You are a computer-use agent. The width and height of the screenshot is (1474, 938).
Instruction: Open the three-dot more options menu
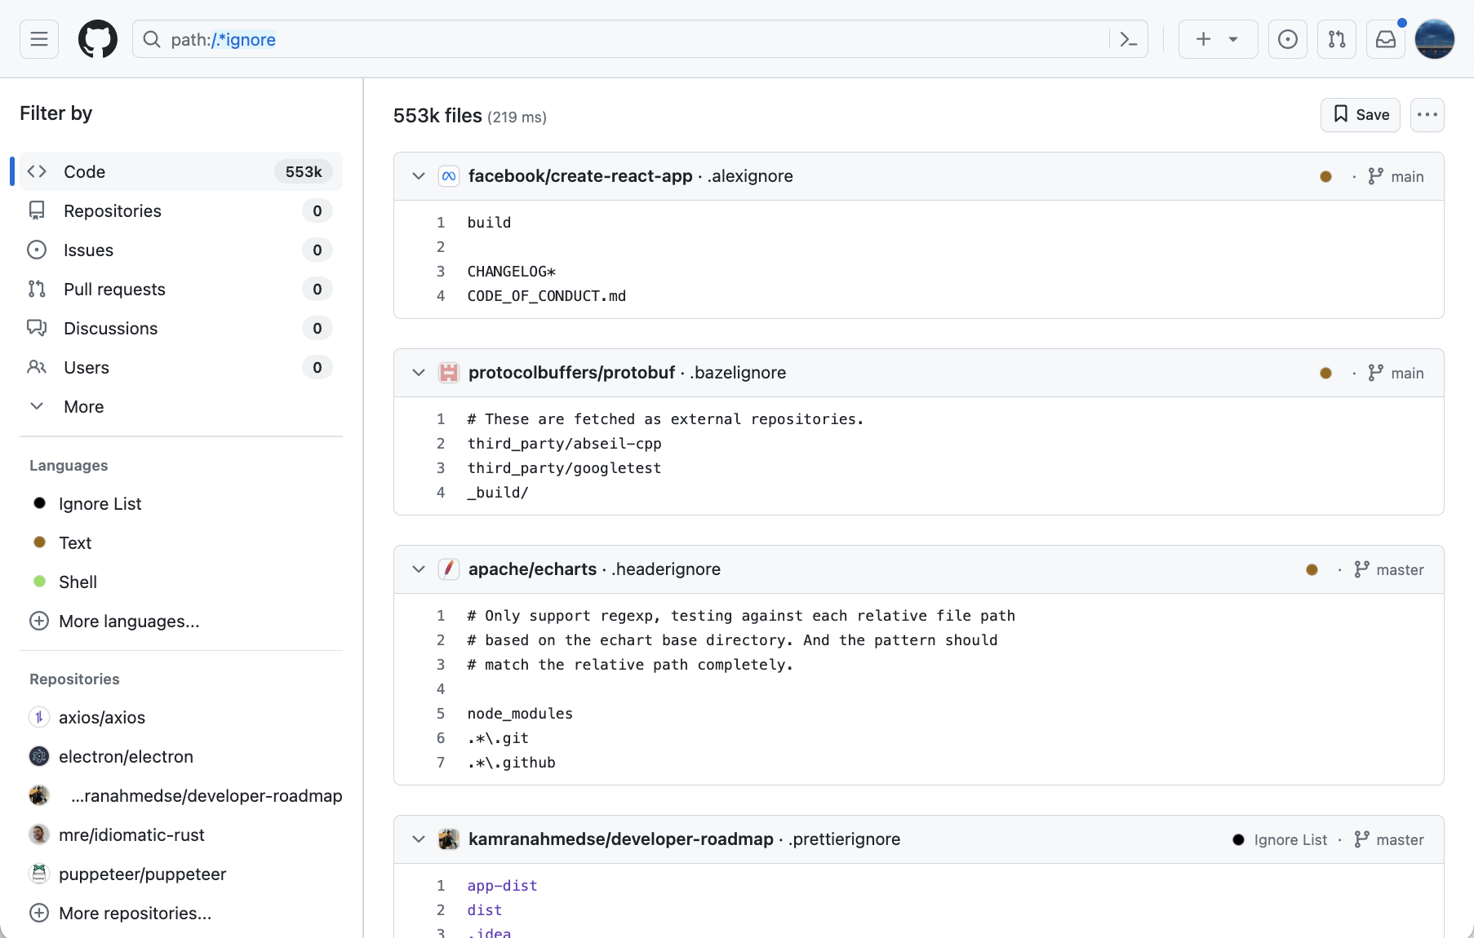tap(1427, 115)
